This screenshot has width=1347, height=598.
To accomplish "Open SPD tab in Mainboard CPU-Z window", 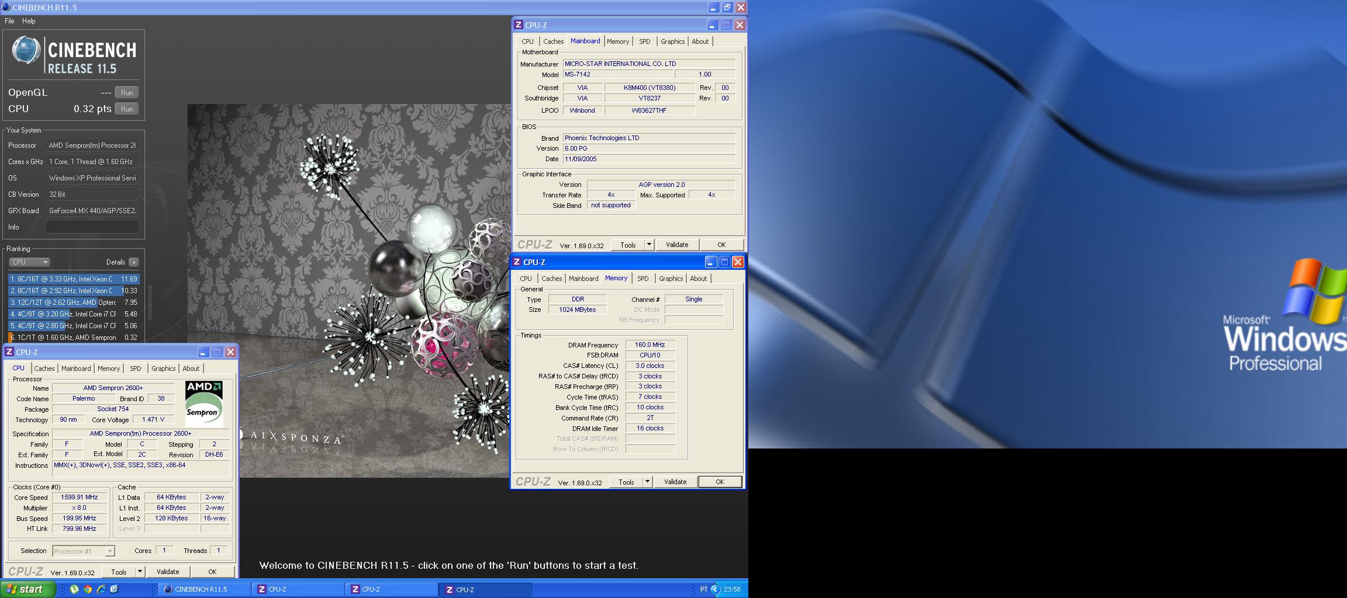I will click(x=644, y=41).
